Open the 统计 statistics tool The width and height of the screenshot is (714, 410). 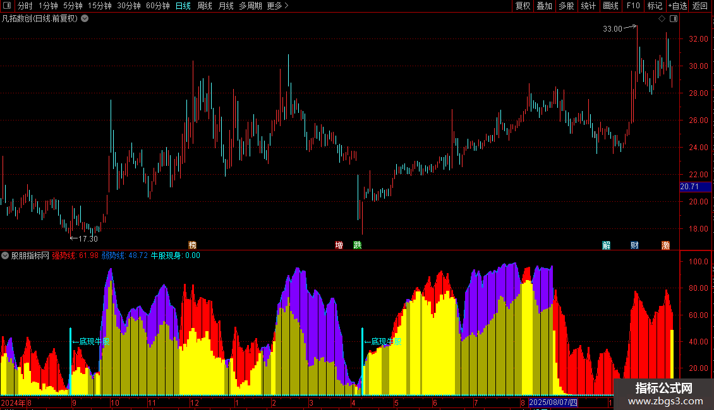(588, 6)
